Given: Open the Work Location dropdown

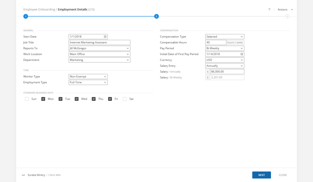Looking at the screenshot, I should pos(99,54).
